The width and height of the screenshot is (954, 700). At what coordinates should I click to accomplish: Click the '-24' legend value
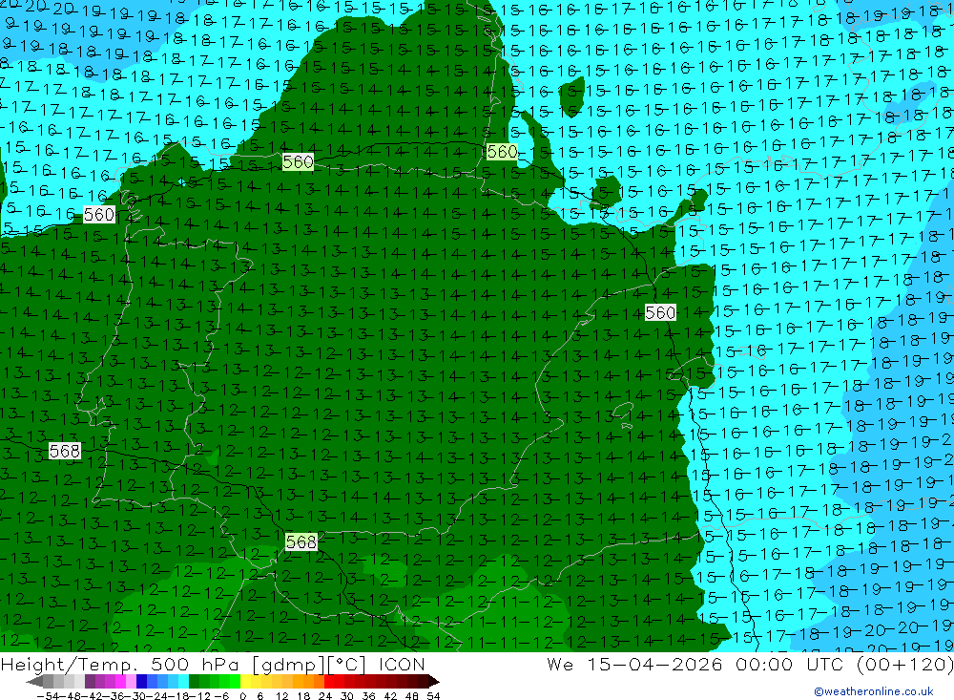[x=157, y=696]
